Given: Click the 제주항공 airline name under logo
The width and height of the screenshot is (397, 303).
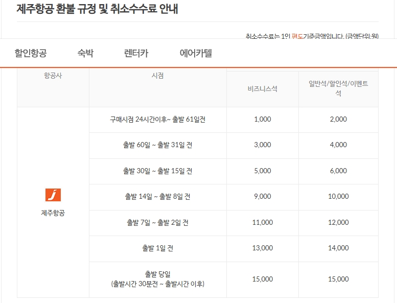Looking at the screenshot, I should click(53, 213).
